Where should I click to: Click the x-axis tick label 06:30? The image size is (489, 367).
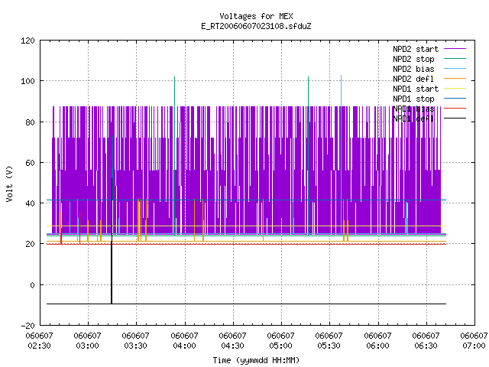tap(426, 346)
